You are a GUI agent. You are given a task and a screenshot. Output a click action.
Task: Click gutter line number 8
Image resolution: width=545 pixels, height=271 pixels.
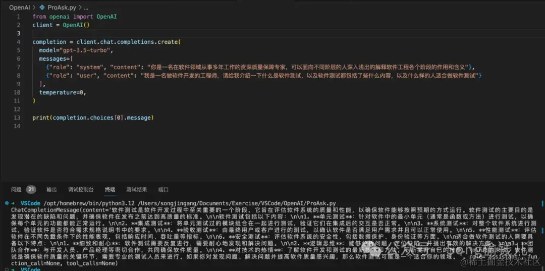point(18,76)
